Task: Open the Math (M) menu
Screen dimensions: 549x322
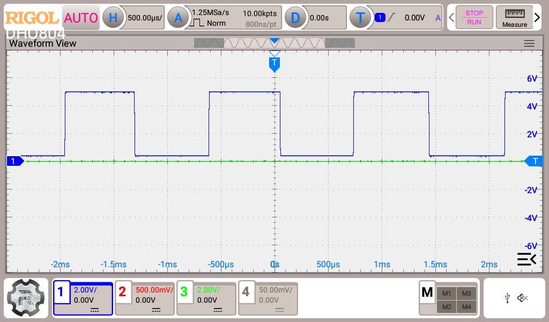Action: 427,292
